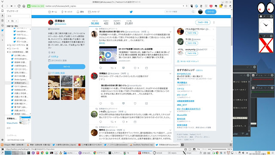Open the browser home page icon

24,6
